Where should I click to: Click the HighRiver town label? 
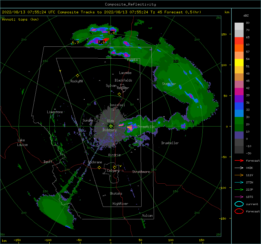tap(120, 204)
